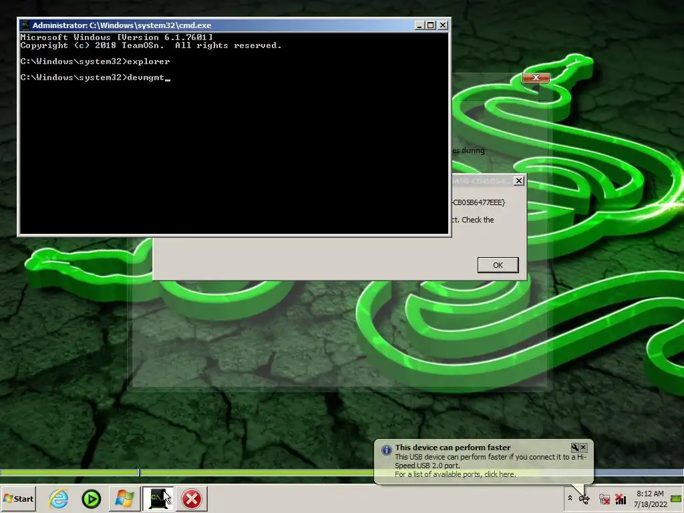684x513 pixels.
Task: Click the red close button of transparent window
Action: click(x=536, y=77)
